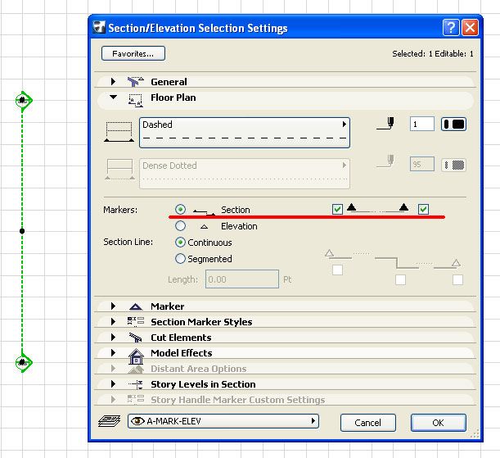Open the A-MARK-ELEV layer dropdown
Screen dimensions: 500x458
(223, 421)
